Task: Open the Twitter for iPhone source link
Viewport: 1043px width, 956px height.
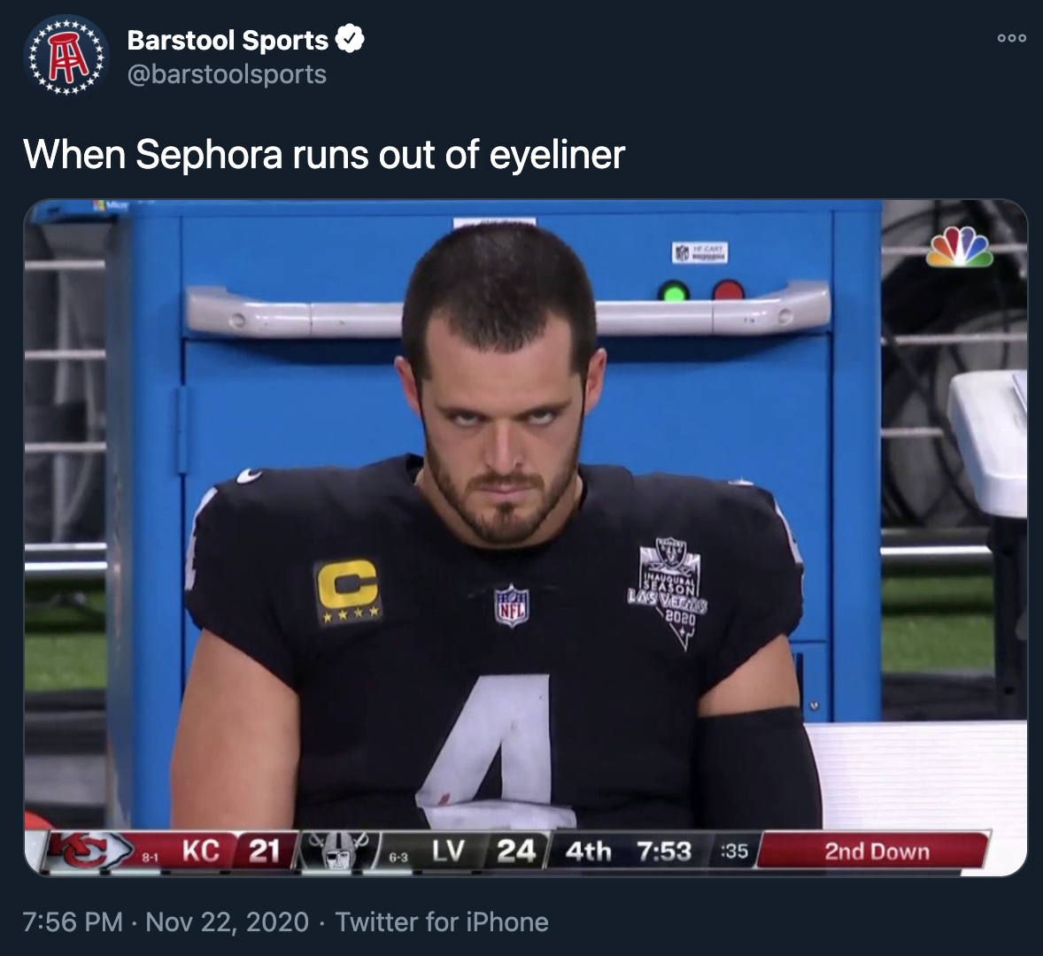Action: pos(442,922)
